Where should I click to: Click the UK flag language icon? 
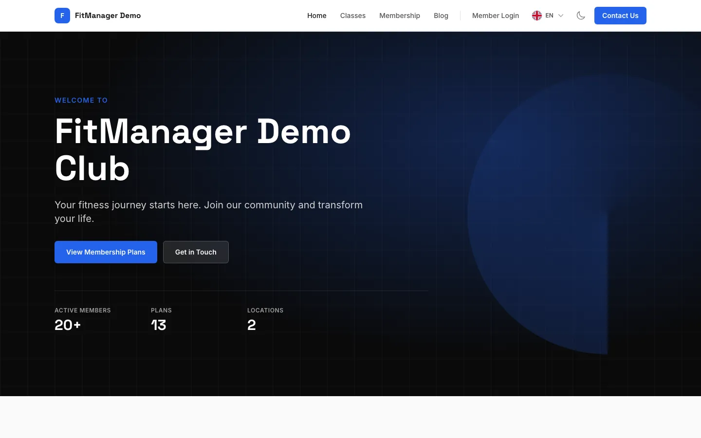pyautogui.click(x=537, y=16)
